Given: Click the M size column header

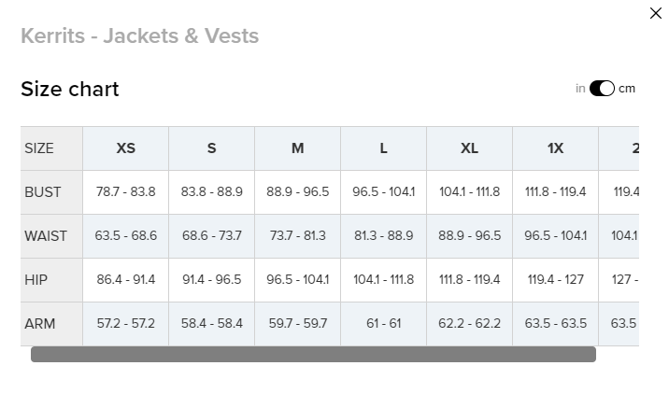Looking at the screenshot, I should (x=298, y=148).
